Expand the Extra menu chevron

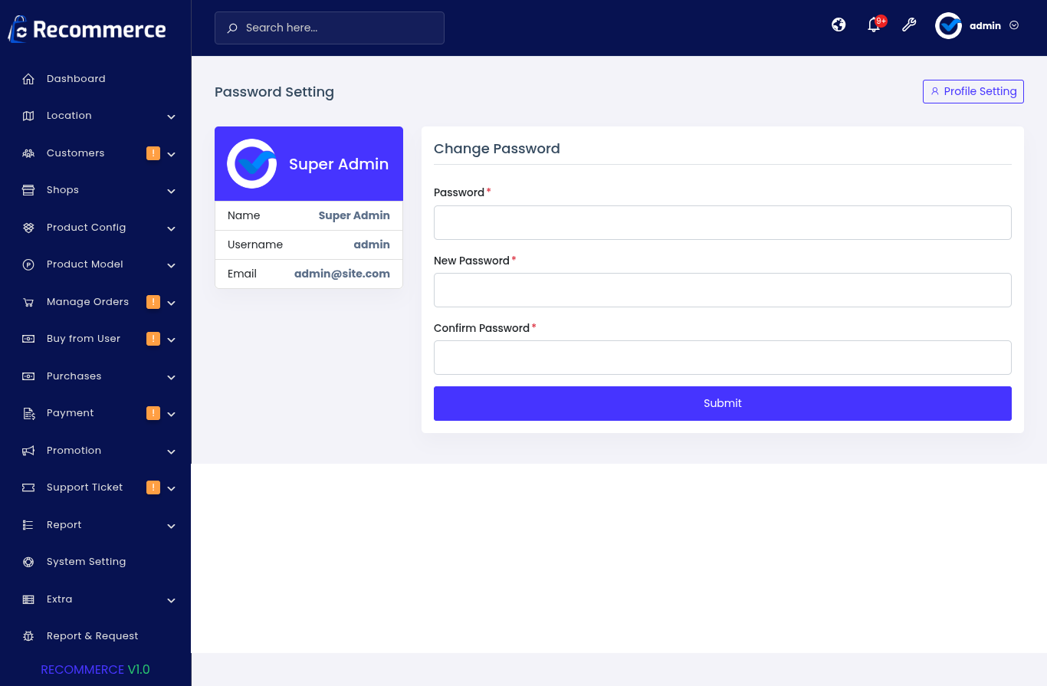[172, 600]
